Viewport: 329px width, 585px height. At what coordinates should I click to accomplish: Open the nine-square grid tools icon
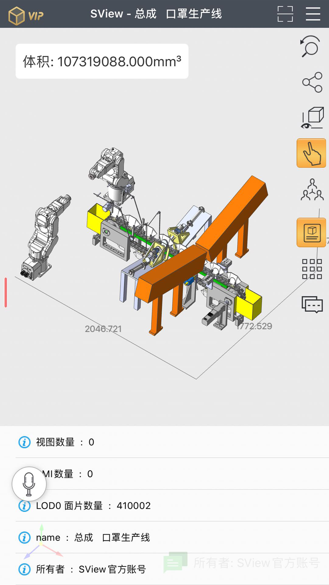coord(312,269)
